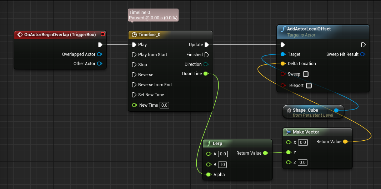Viewport: 381px width, 189px height.
Task: Edit the Lerp A value field
Action: 223,154
